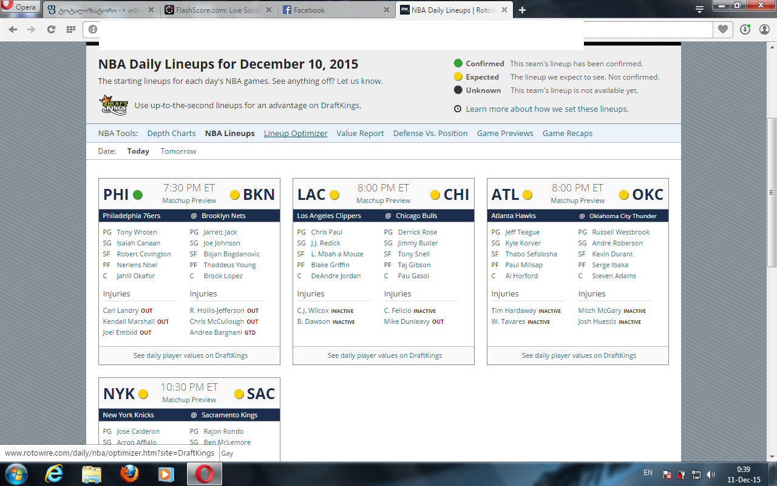Viewport: 777px width, 486px height.
Task: Open Brook Lopez's player link
Action: 223,276
